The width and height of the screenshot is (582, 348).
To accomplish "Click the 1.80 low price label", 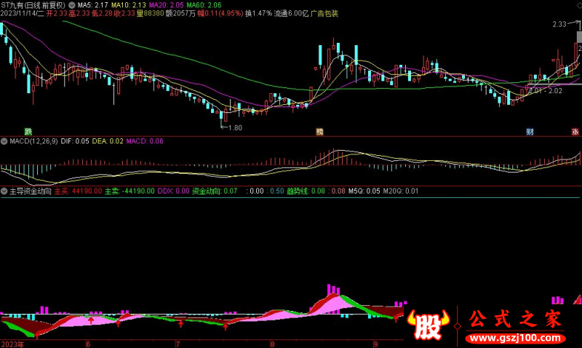I will [235, 127].
